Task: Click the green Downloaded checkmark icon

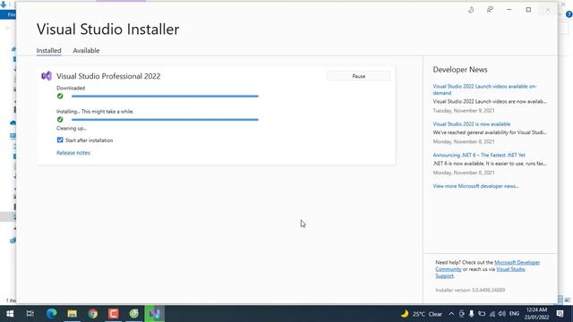Action: [60, 96]
